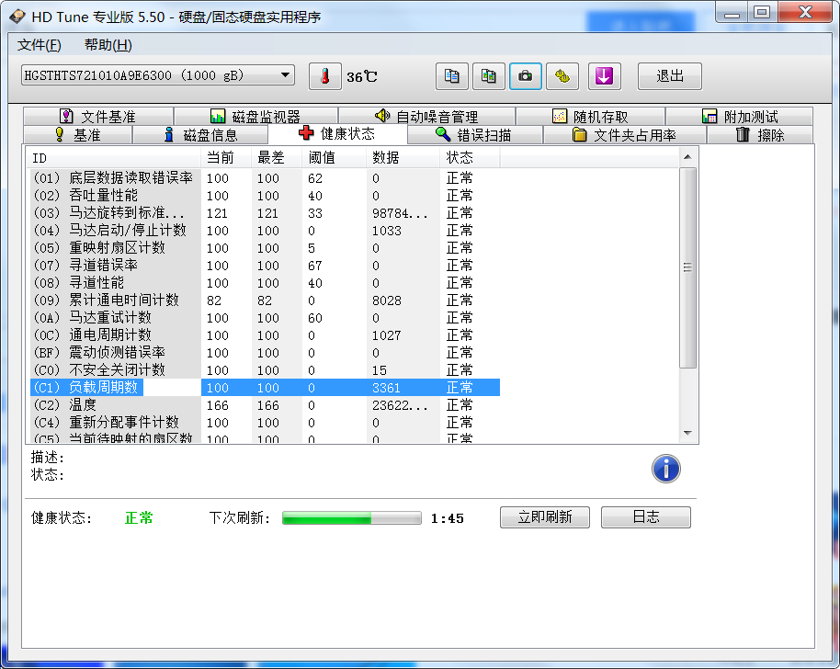Click the 数据 column header
Image resolution: width=840 pixels, height=669 pixels.
click(403, 157)
